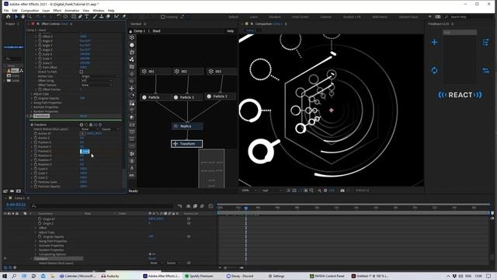Click the plus icon in Feedback panel
Screen dimensions: 497x280
(434, 42)
